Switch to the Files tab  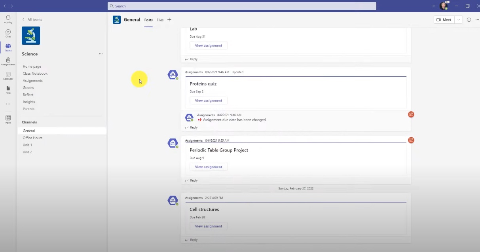pyautogui.click(x=160, y=20)
